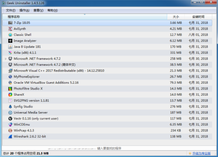The height and width of the screenshot is (157, 218).
Task: Click the program search field at bottom
Action: pos(109,148)
